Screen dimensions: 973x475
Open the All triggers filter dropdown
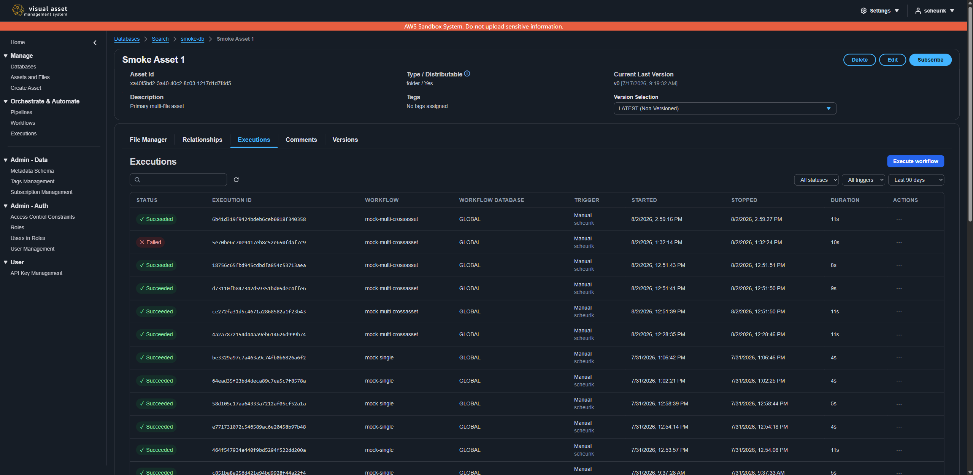[x=863, y=180]
